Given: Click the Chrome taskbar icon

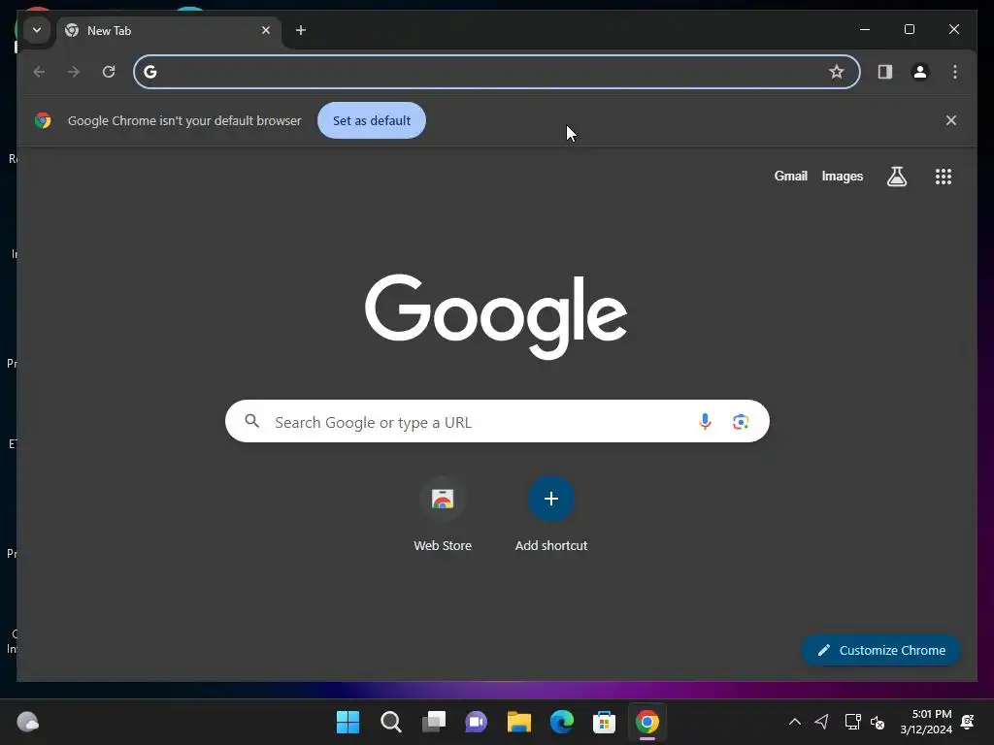Looking at the screenshot, I should pyautogui.click(x=647, y=722).
